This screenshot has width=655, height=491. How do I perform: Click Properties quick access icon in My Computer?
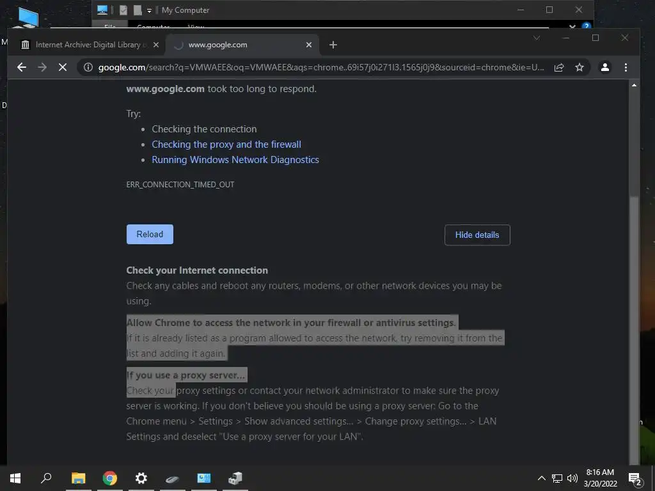coord(123,10)
